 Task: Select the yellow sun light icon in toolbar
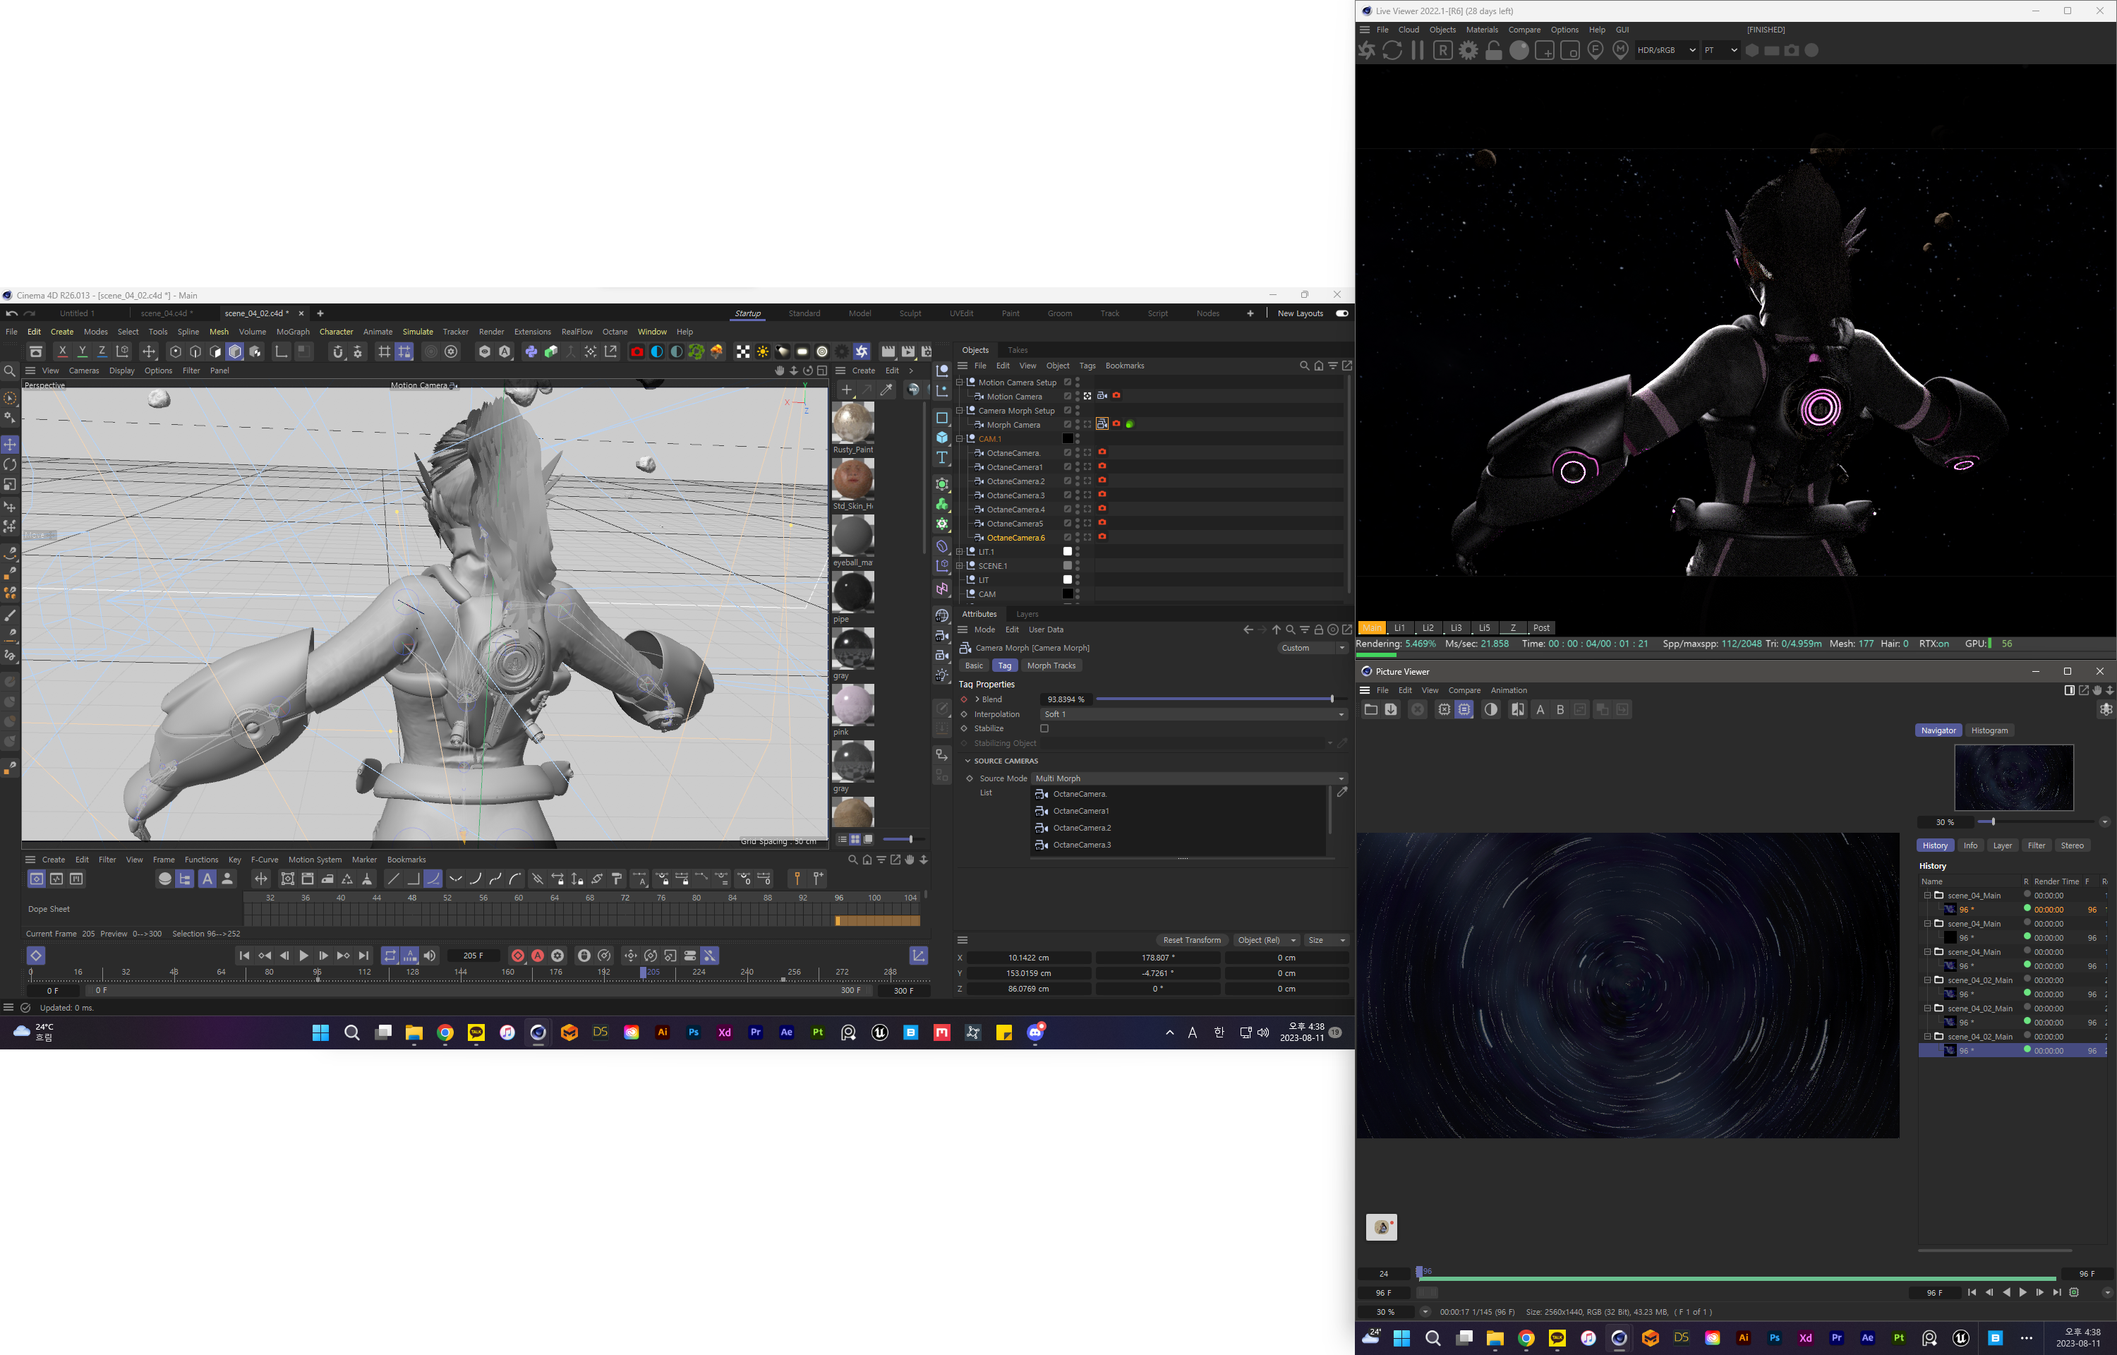click(x=763, y=352)
